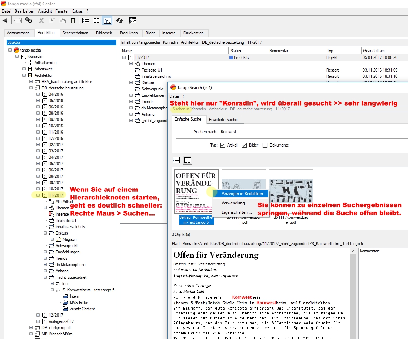Image resolution: width=408 pixels, height=339 pixels.
Task: Expand the Themen folder in content list
Action: click(131, 64)
